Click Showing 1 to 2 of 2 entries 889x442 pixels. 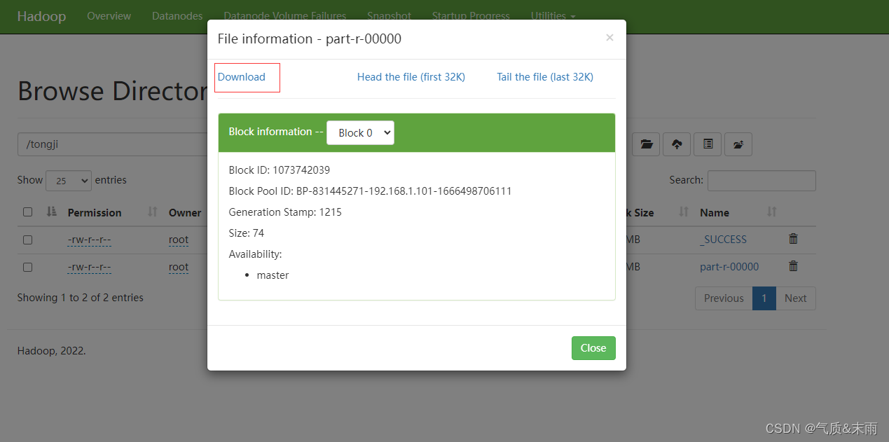[x=81, y=298]
